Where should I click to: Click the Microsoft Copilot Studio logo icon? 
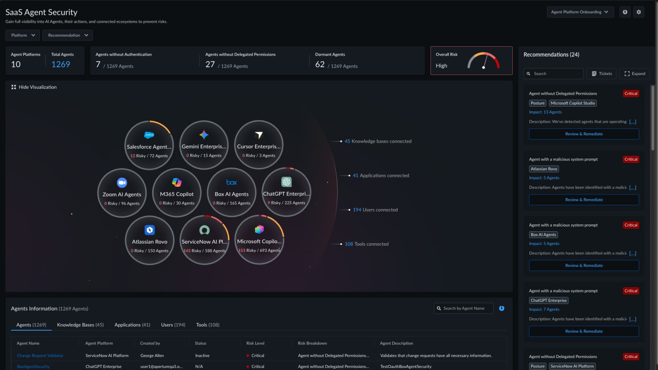pyautogui.click(x=259, y=230)
